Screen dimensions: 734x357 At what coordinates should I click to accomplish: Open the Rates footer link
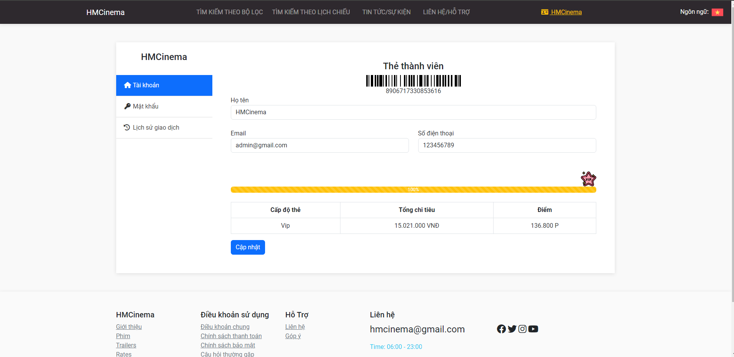(x=124, y=354)
